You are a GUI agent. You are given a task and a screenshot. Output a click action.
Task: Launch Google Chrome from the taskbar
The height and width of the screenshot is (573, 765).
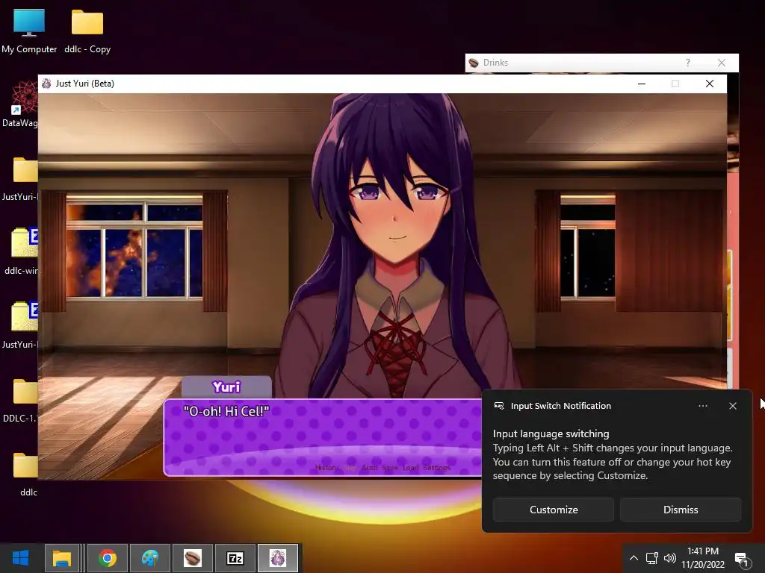[108, 558]
